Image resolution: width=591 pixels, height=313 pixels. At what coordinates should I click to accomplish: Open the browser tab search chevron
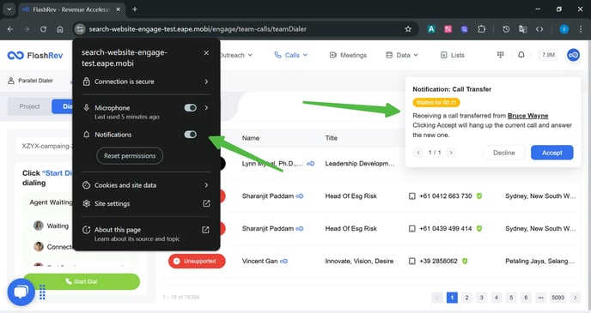(9, 9)
